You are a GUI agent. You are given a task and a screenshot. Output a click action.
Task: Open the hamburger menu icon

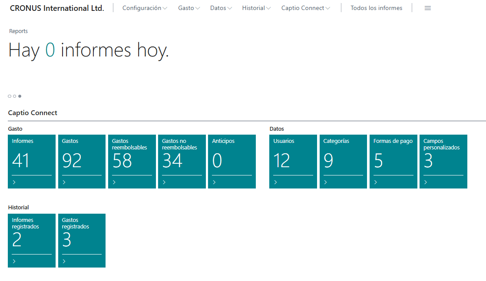click(x=427, y=8)
